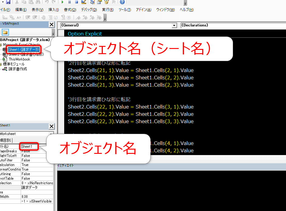Click the Option Explicit code line
This screenshot has height=211, width=286.
coord(85,34)
